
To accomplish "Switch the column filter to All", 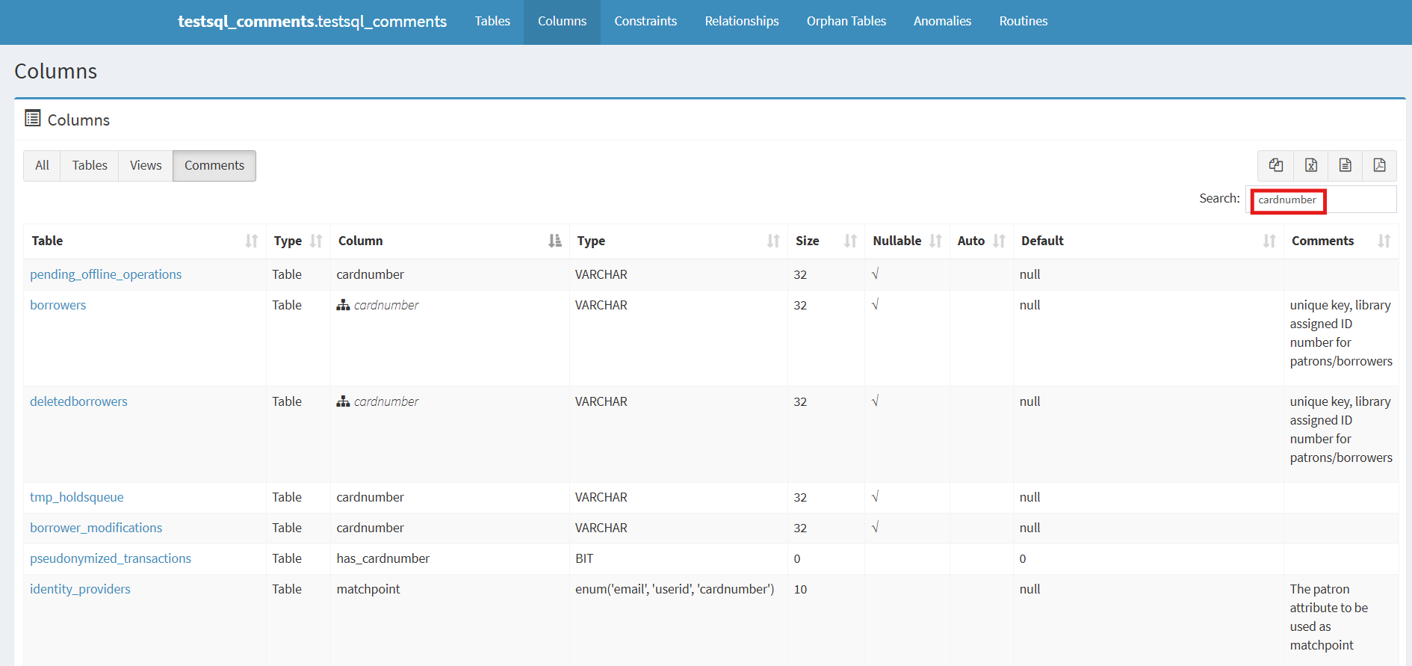I will (x=42, y=166).
